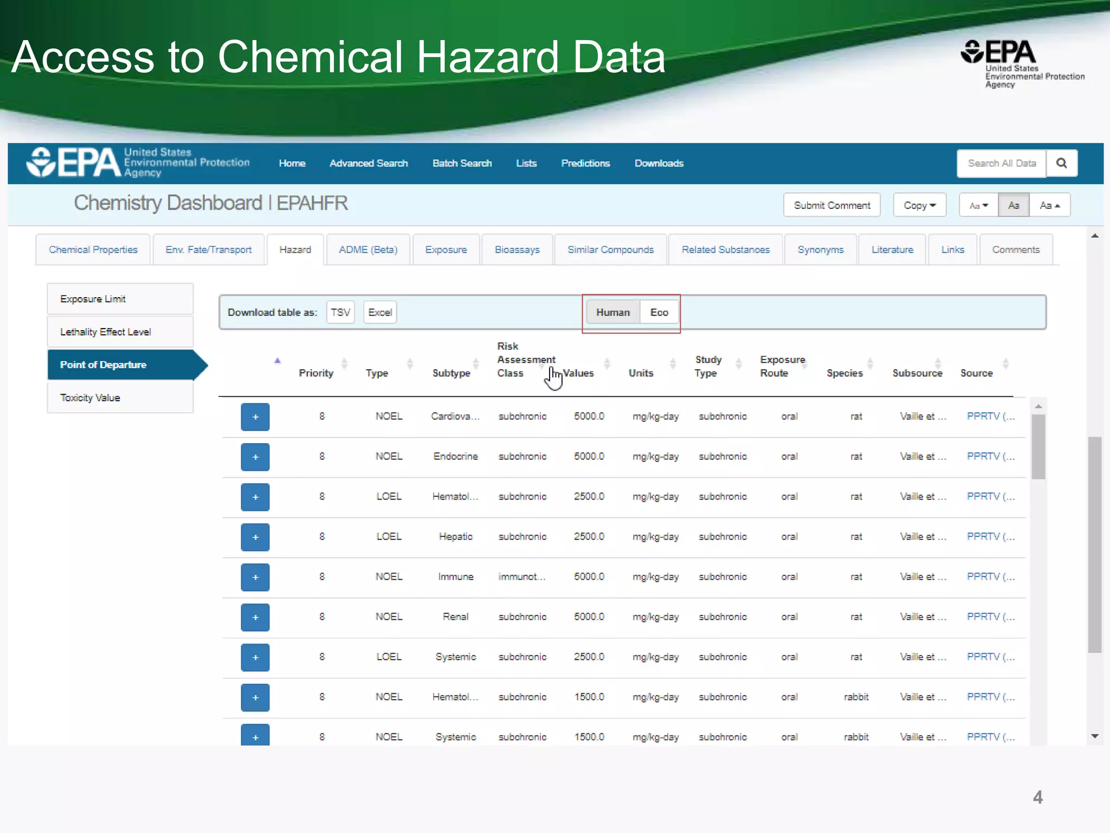
Task: Open the Chemical Properties tab
Action: (x=93, y=249)
